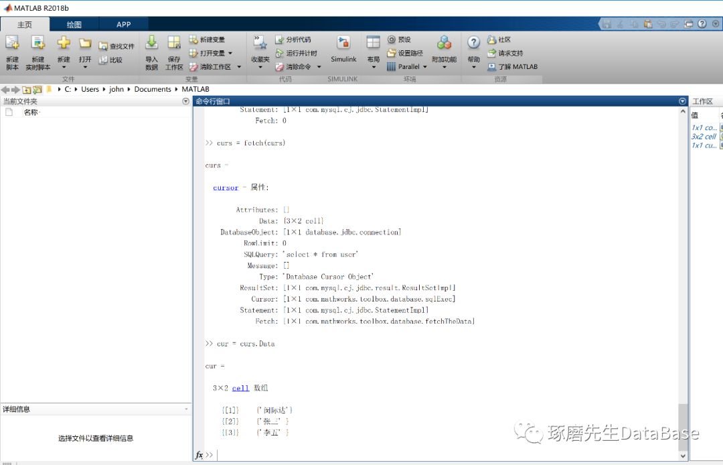
Task: Expand the Clear Commands (清除命令) dropdown
Action: [319, 67]
